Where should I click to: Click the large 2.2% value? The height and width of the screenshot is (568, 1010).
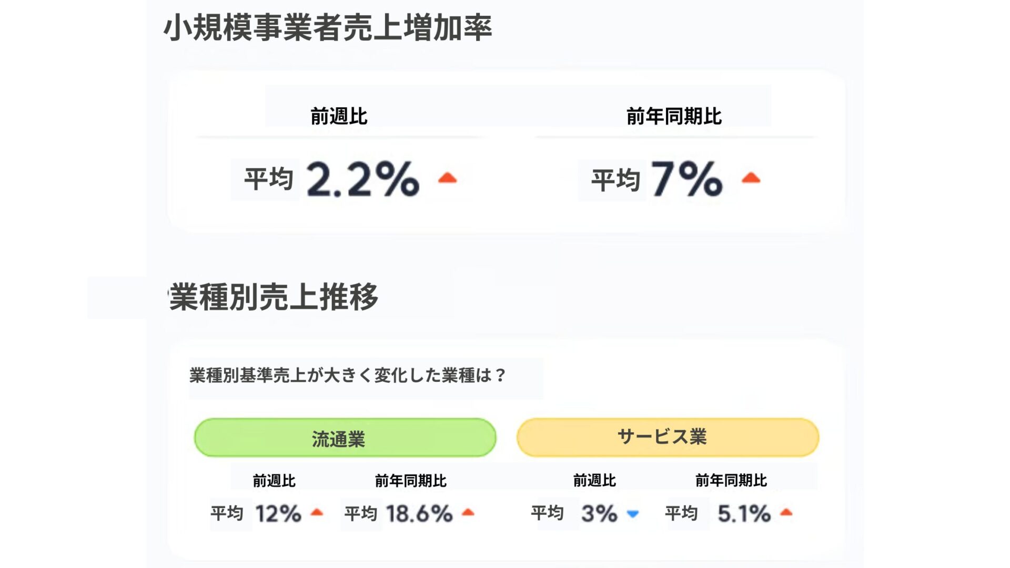(x=363, y=179)
